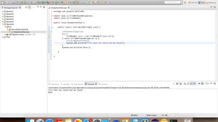Viewport: 218px width, 122px height.
Task: Click the green Run button in toolbar
Action: [43, 2]
